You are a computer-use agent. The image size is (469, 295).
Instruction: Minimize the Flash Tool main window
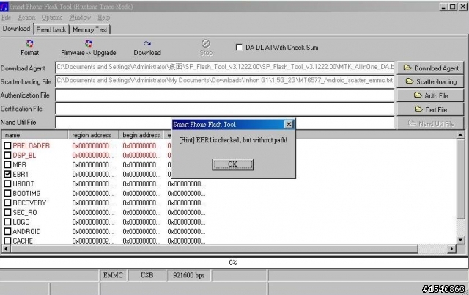(443, 7)
